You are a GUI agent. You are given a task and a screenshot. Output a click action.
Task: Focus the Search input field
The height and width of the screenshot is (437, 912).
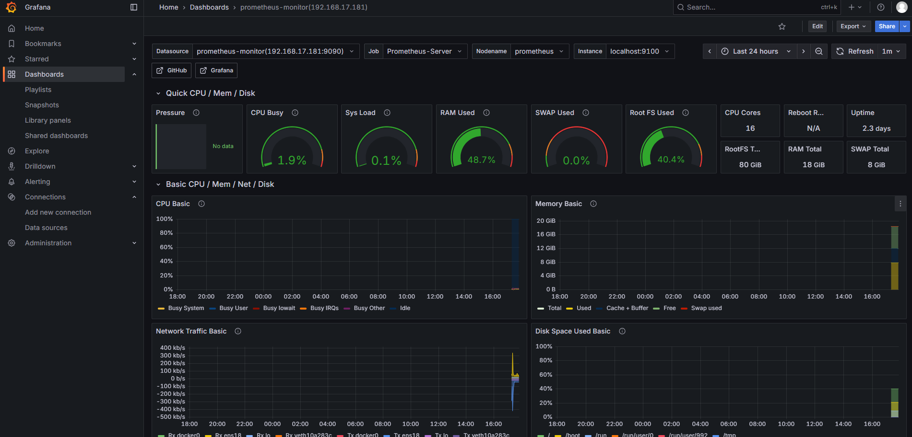click(x=757, y=7)
